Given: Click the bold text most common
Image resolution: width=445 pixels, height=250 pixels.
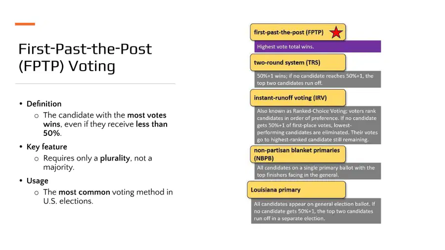Looking at the screenshot, I should click(84, 192).
